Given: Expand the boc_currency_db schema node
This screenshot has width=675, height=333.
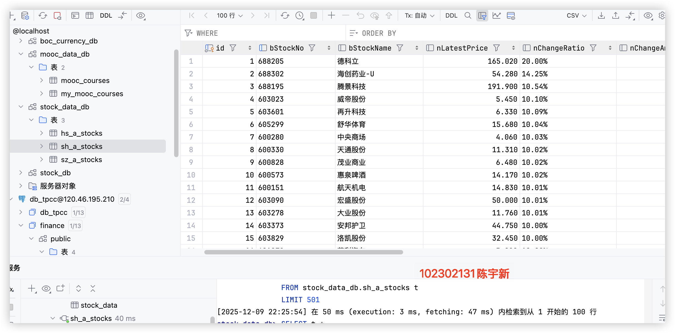Looking at the screenshot, I should pyautogui.click(x=21, y=41).
